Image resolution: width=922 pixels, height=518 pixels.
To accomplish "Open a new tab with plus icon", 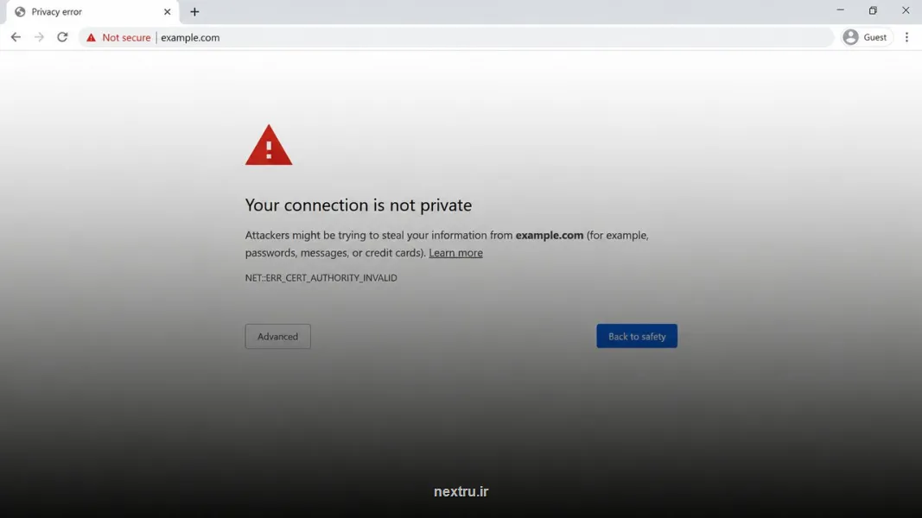I will click(194, 12).
